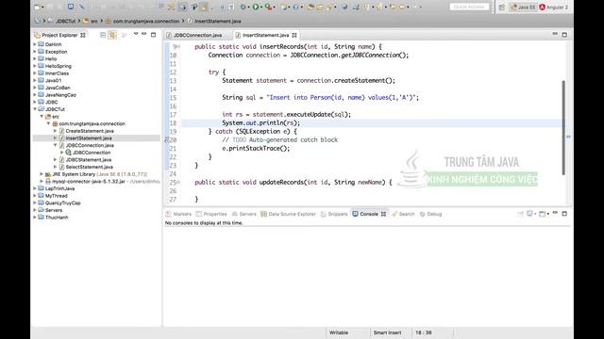Viewport: 604px width, 339px height.
Task: Open the Search tab
Action: point(403,214)
